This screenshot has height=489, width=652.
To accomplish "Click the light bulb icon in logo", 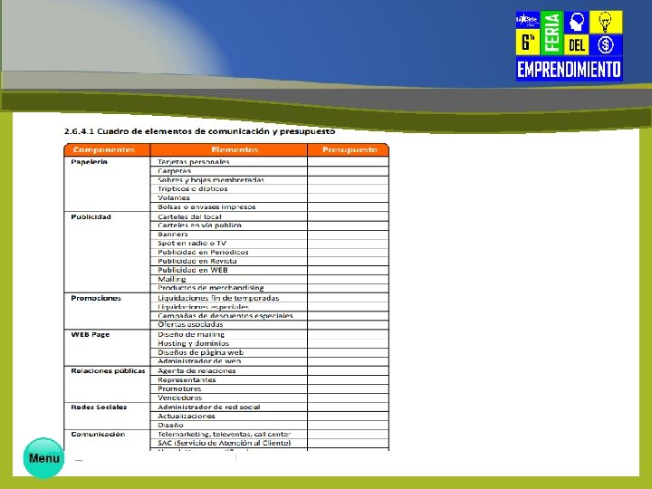I will (605, 22).
